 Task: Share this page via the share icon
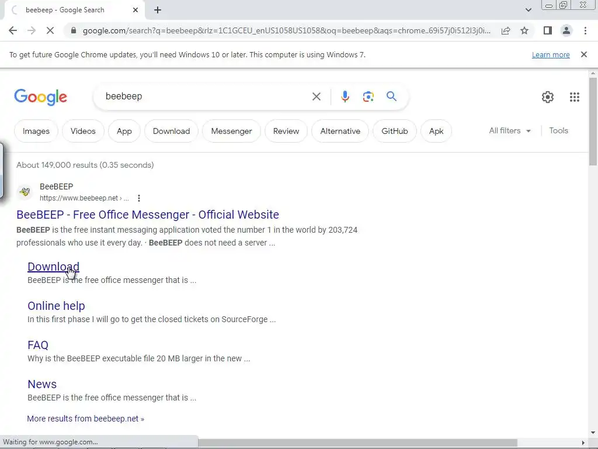(506, 30)
